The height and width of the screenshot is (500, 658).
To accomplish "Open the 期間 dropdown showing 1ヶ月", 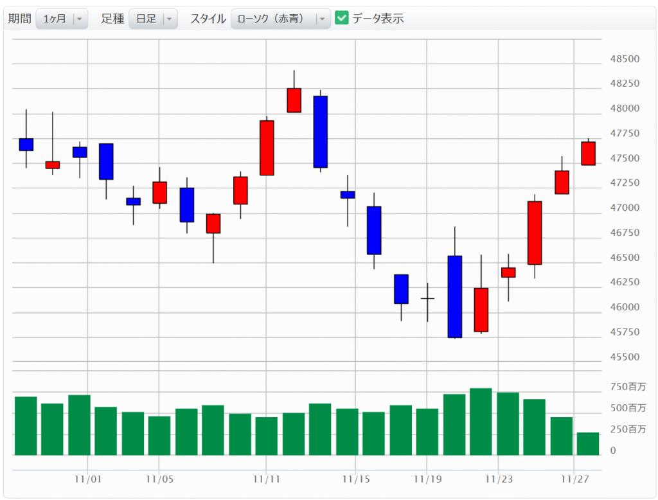I will [62, 19].
